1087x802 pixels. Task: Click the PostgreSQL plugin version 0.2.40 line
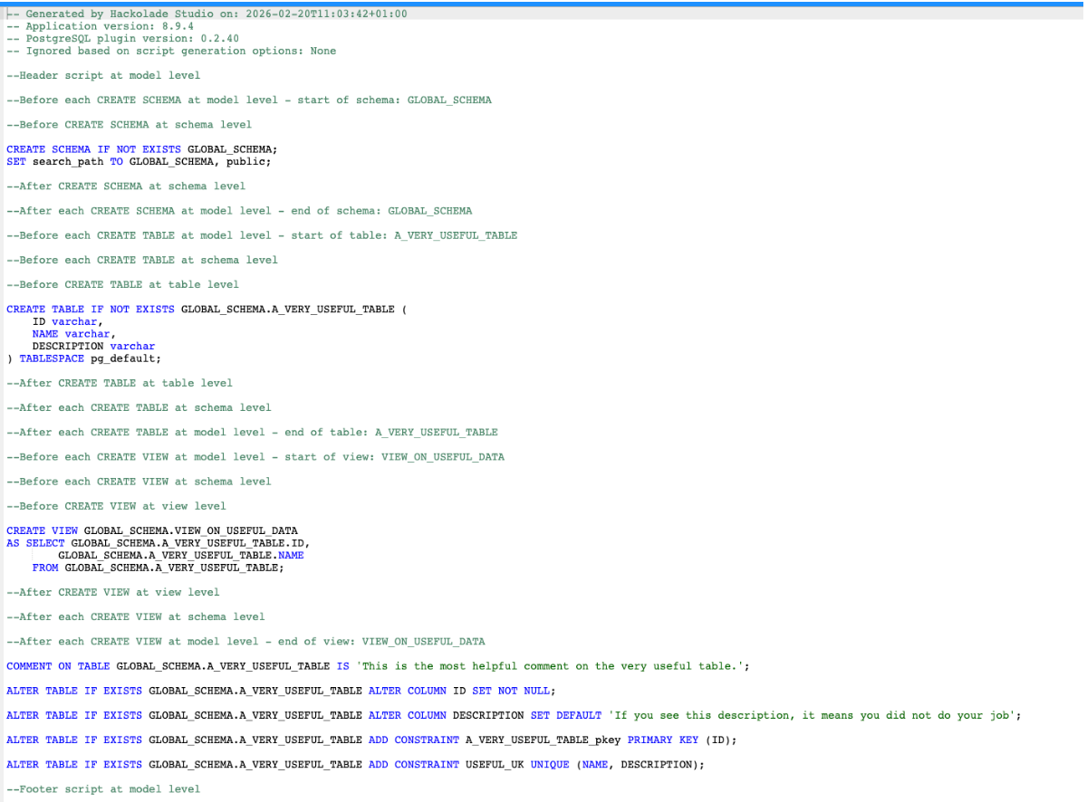click(x=113, y=38)
